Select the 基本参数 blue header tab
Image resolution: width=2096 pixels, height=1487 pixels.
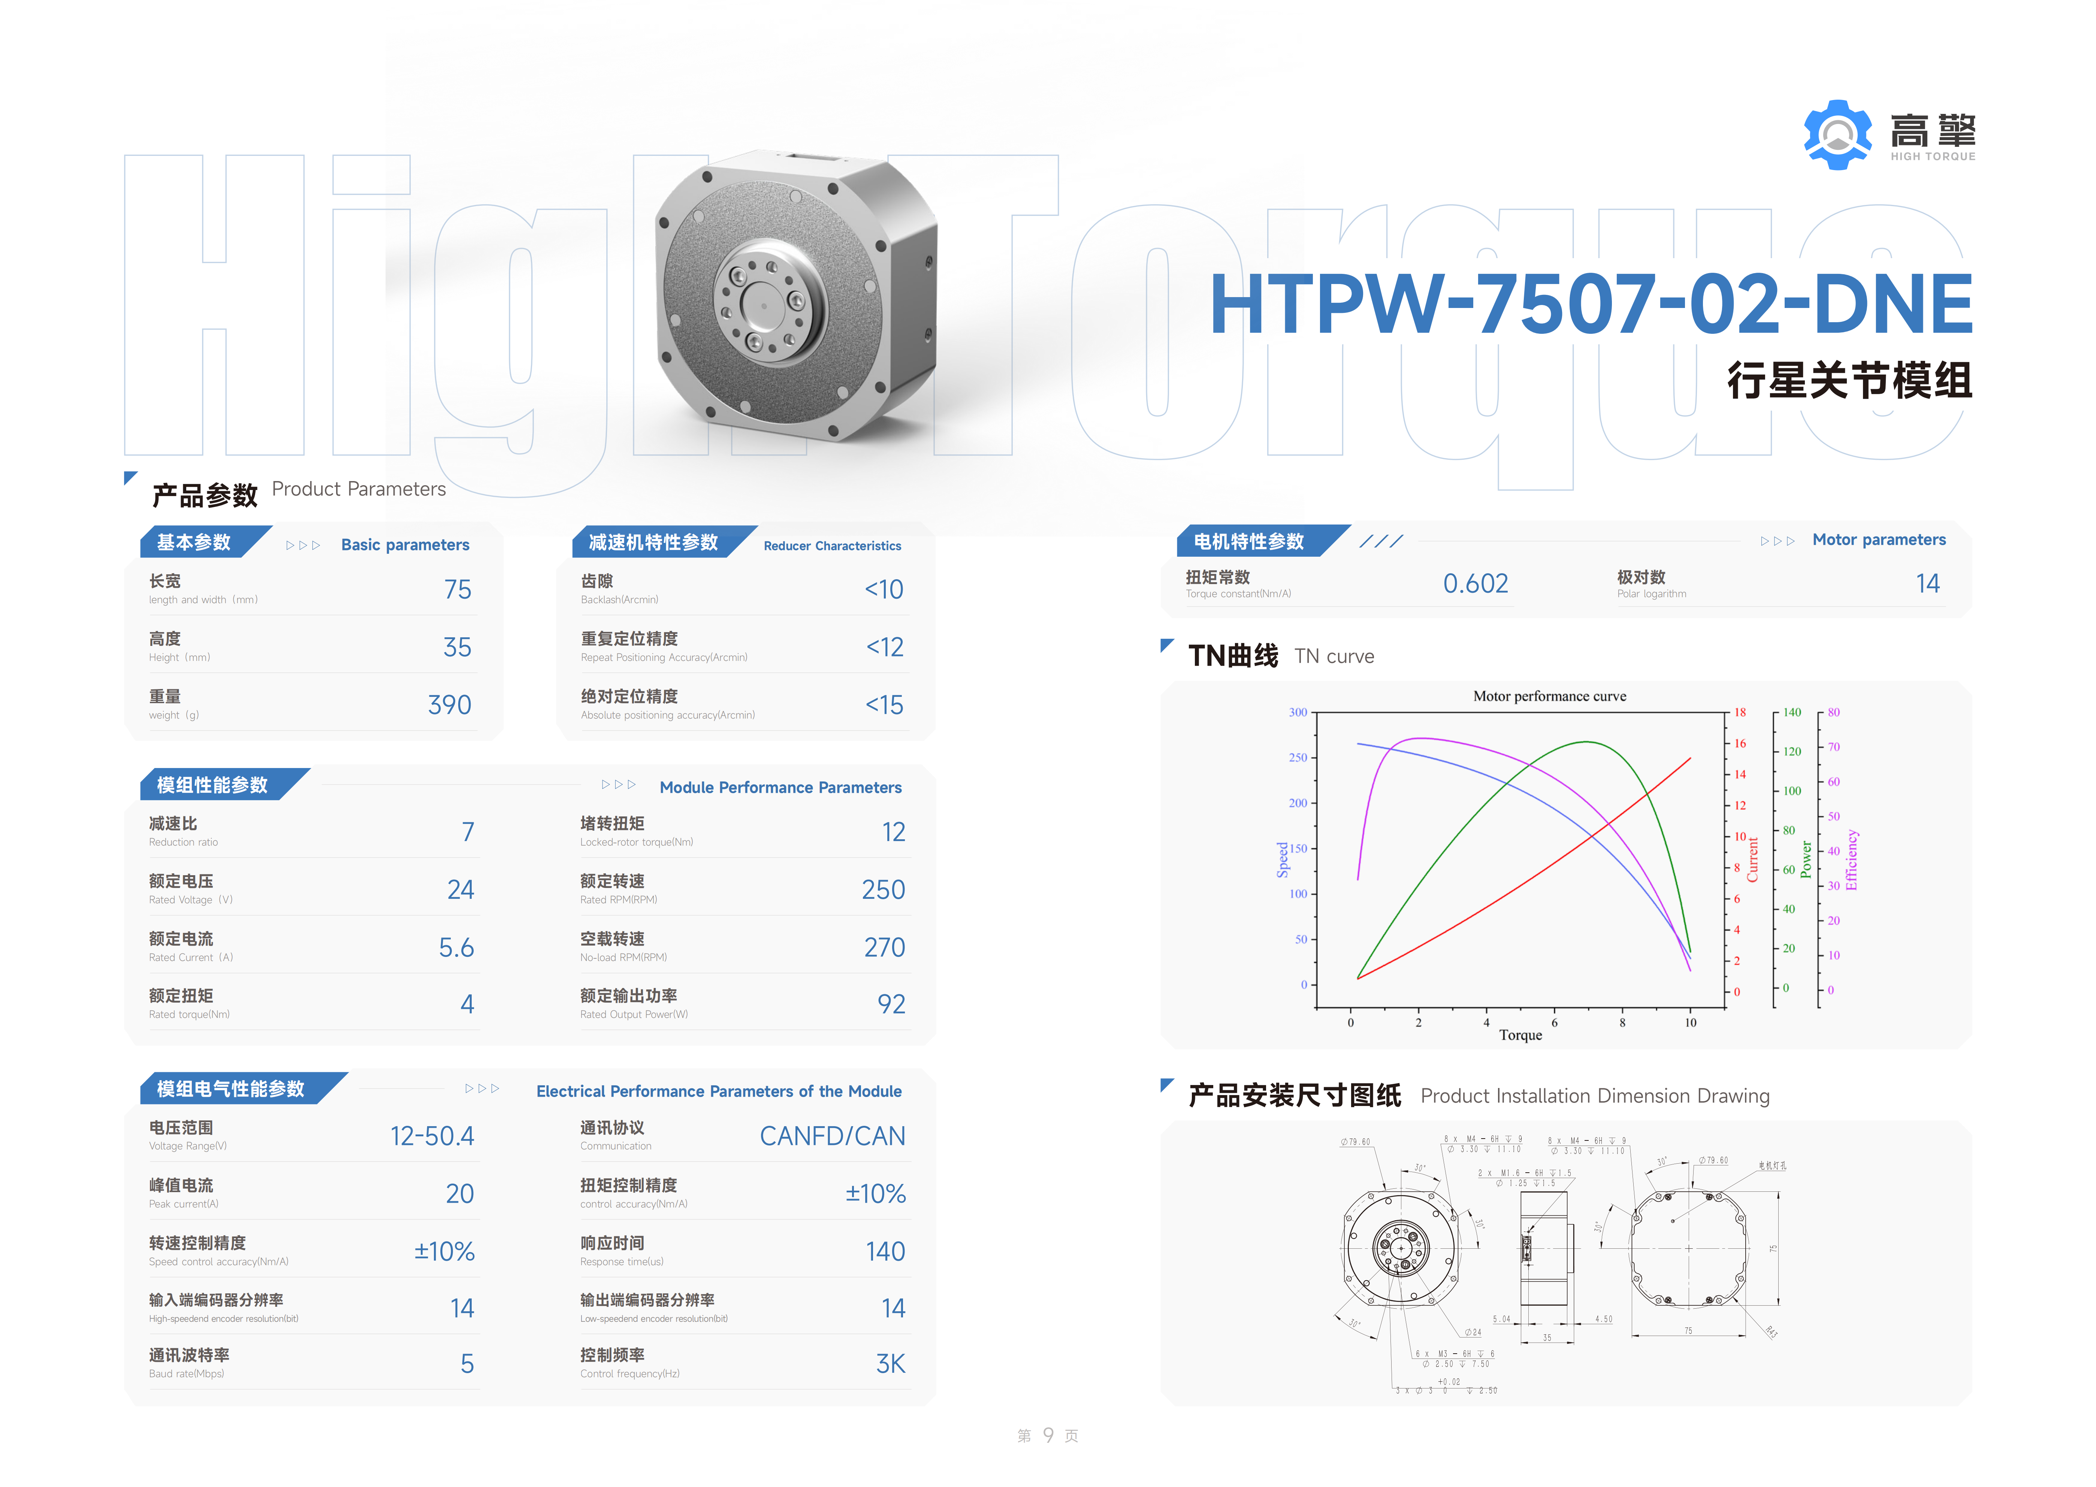click(x=194, y=543)
